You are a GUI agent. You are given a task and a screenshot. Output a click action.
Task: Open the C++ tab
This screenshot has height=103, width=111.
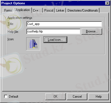(37, 10)
